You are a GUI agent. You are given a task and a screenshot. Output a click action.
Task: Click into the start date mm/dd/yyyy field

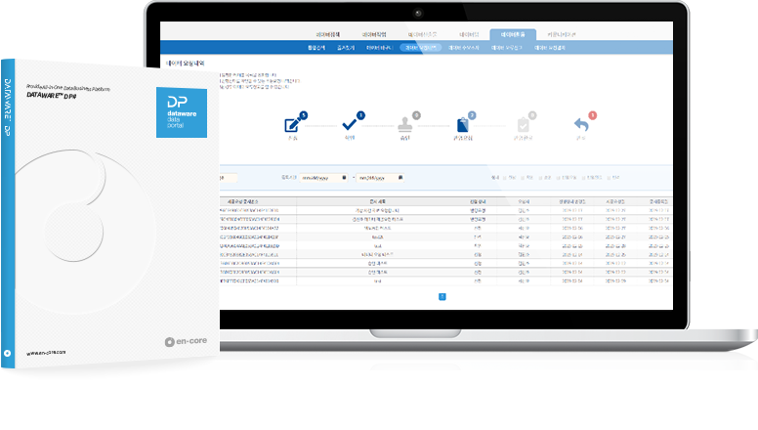pyautogui.click(x=323, y=178)
